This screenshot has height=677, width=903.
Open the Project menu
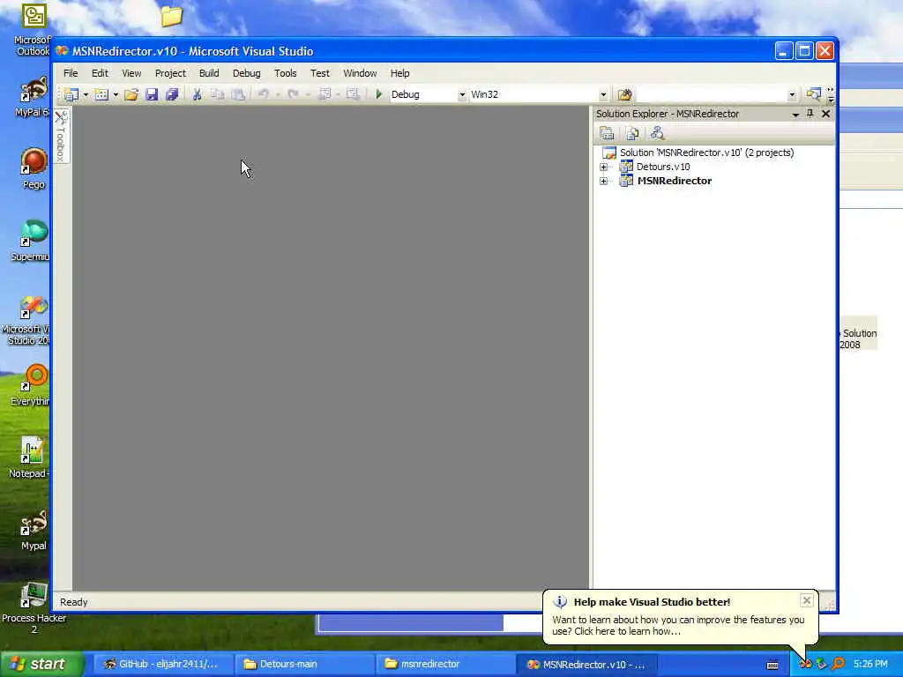[170, 73]
